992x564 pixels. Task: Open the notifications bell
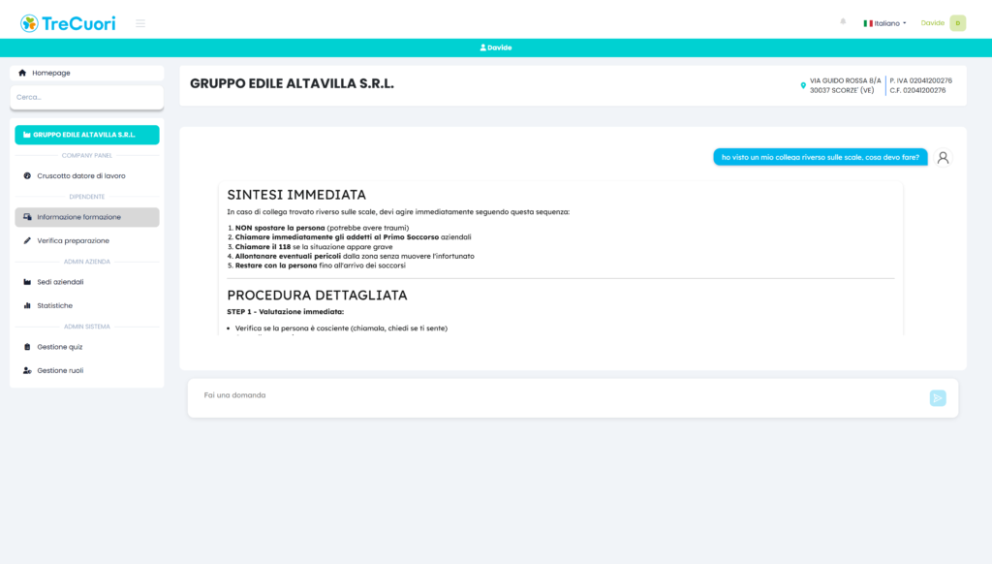[843, 21]
